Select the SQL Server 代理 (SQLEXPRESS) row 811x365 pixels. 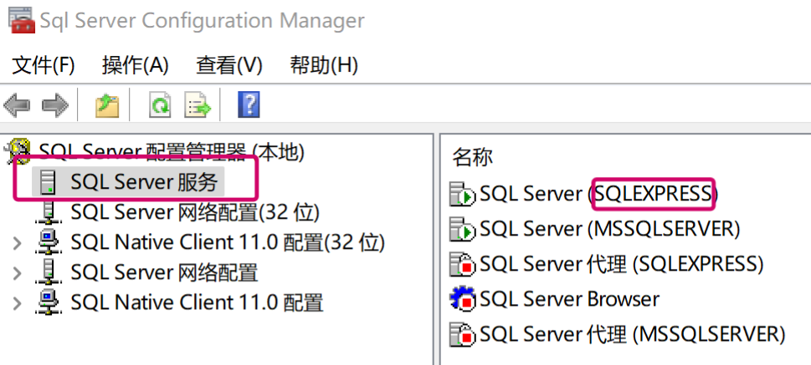pos(607,264)
